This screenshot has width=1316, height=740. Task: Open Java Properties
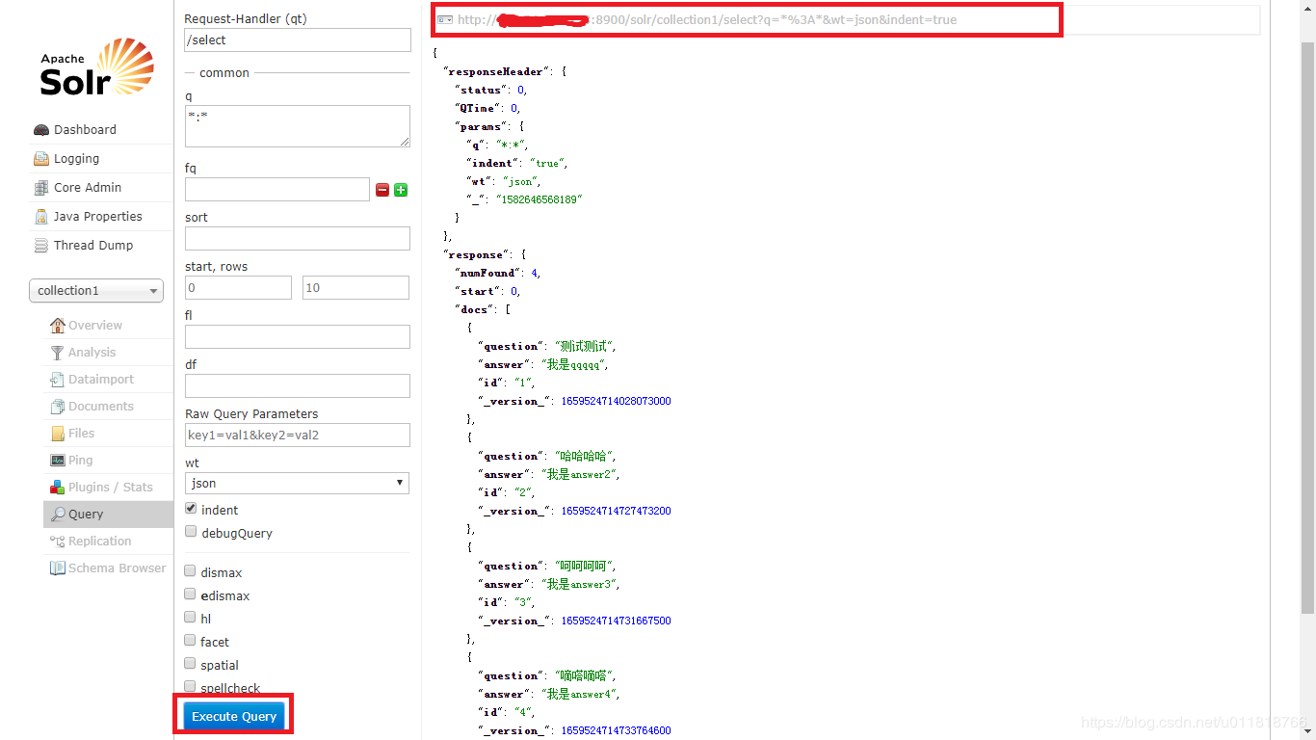point(97,217)
